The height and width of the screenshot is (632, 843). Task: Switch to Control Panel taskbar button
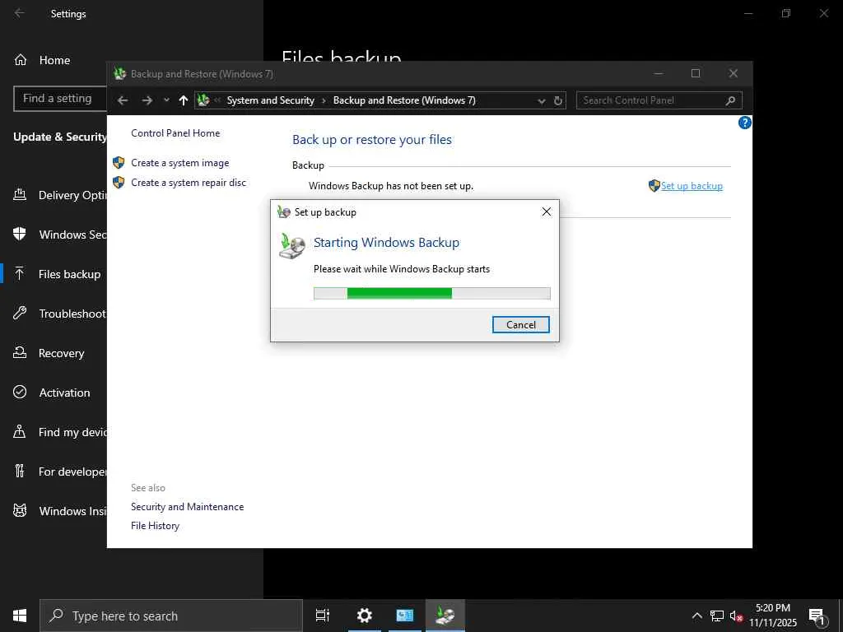[404, 616]
